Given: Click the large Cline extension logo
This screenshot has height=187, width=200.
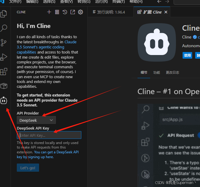Looking at the screenshot, I should (x=157, y=42).
